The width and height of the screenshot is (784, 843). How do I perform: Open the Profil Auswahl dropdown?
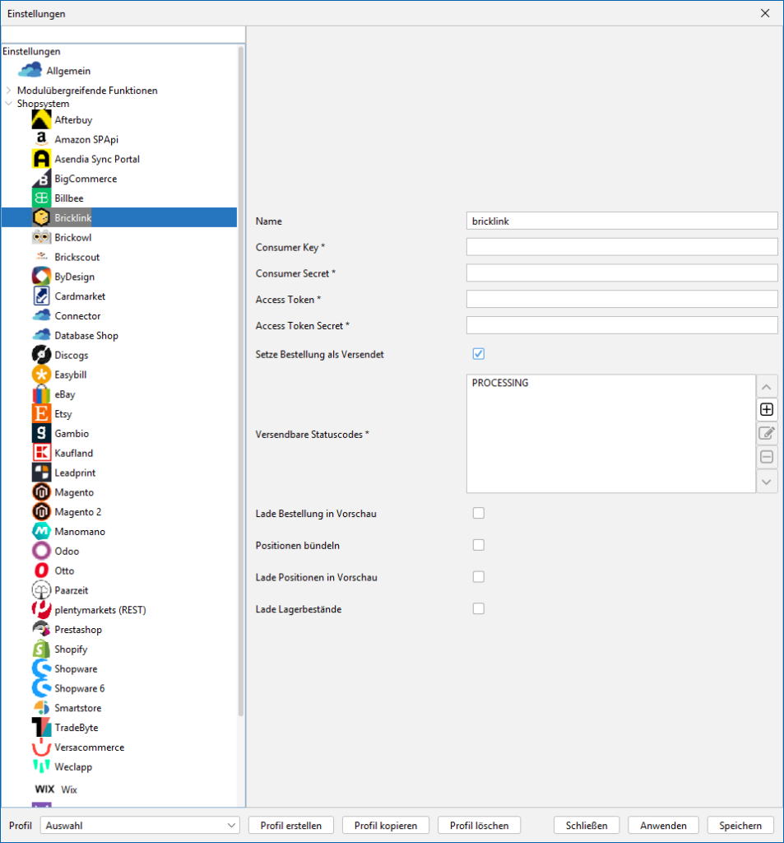coord(140,825)
